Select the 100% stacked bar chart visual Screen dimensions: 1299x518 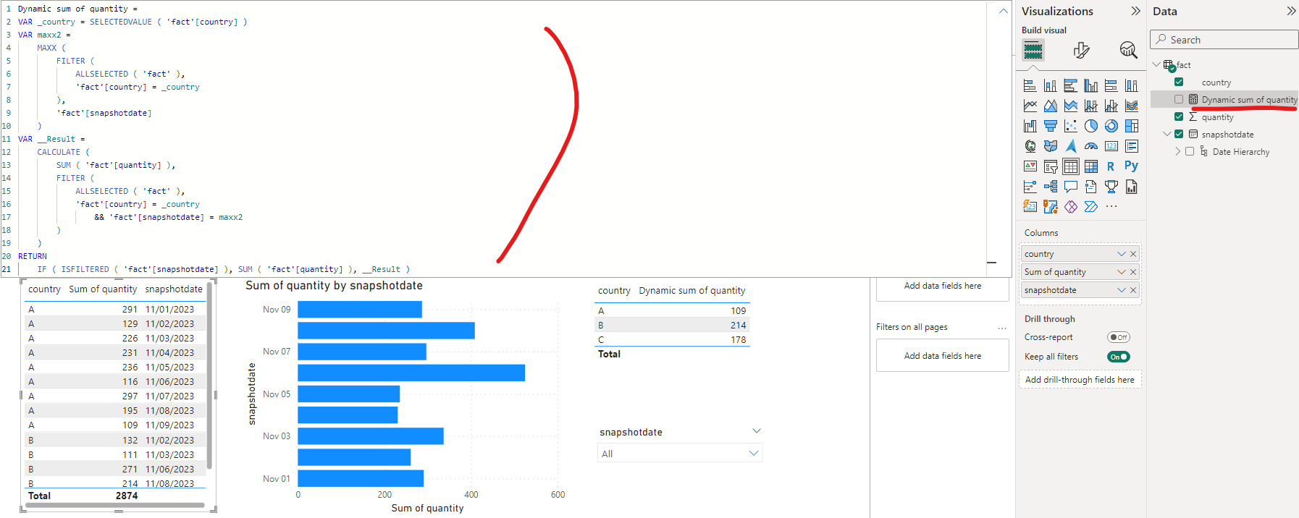[1111, 85]
